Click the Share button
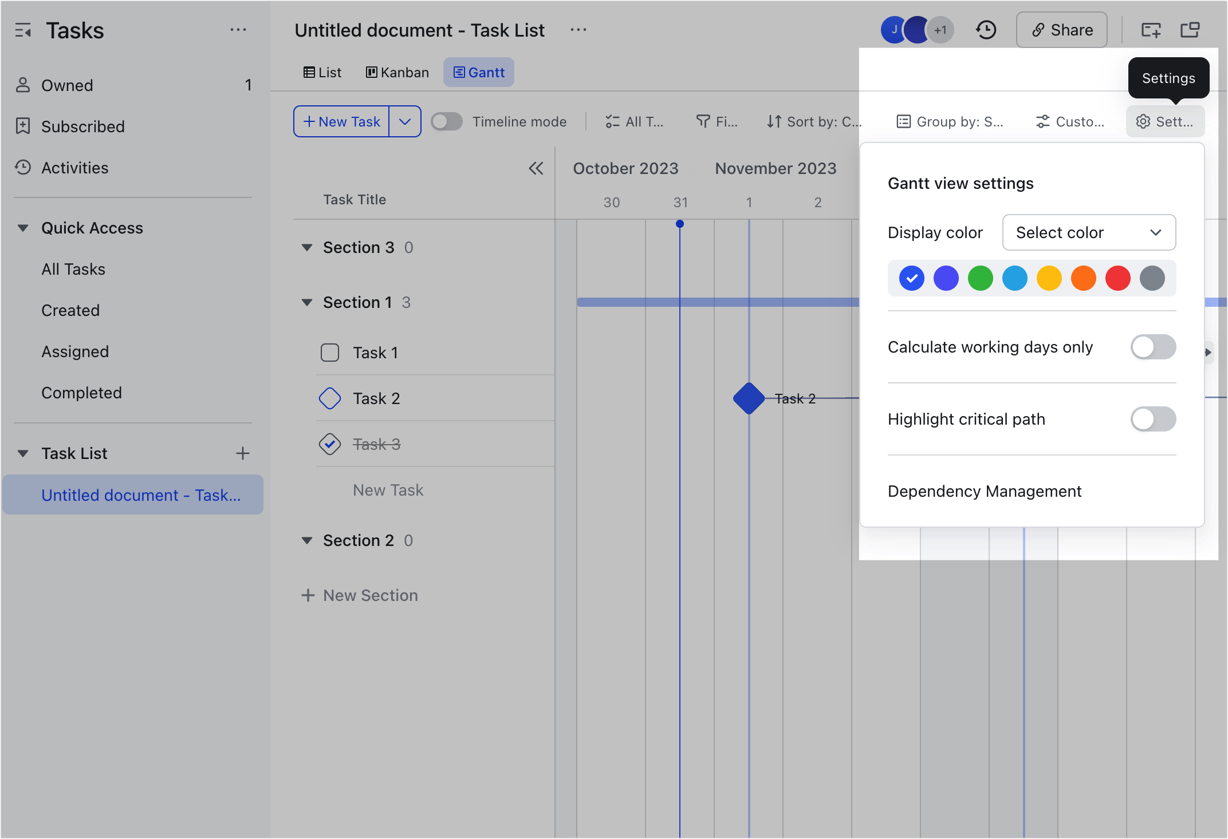Viewport: 1228px width, 839px height. 1061,30
